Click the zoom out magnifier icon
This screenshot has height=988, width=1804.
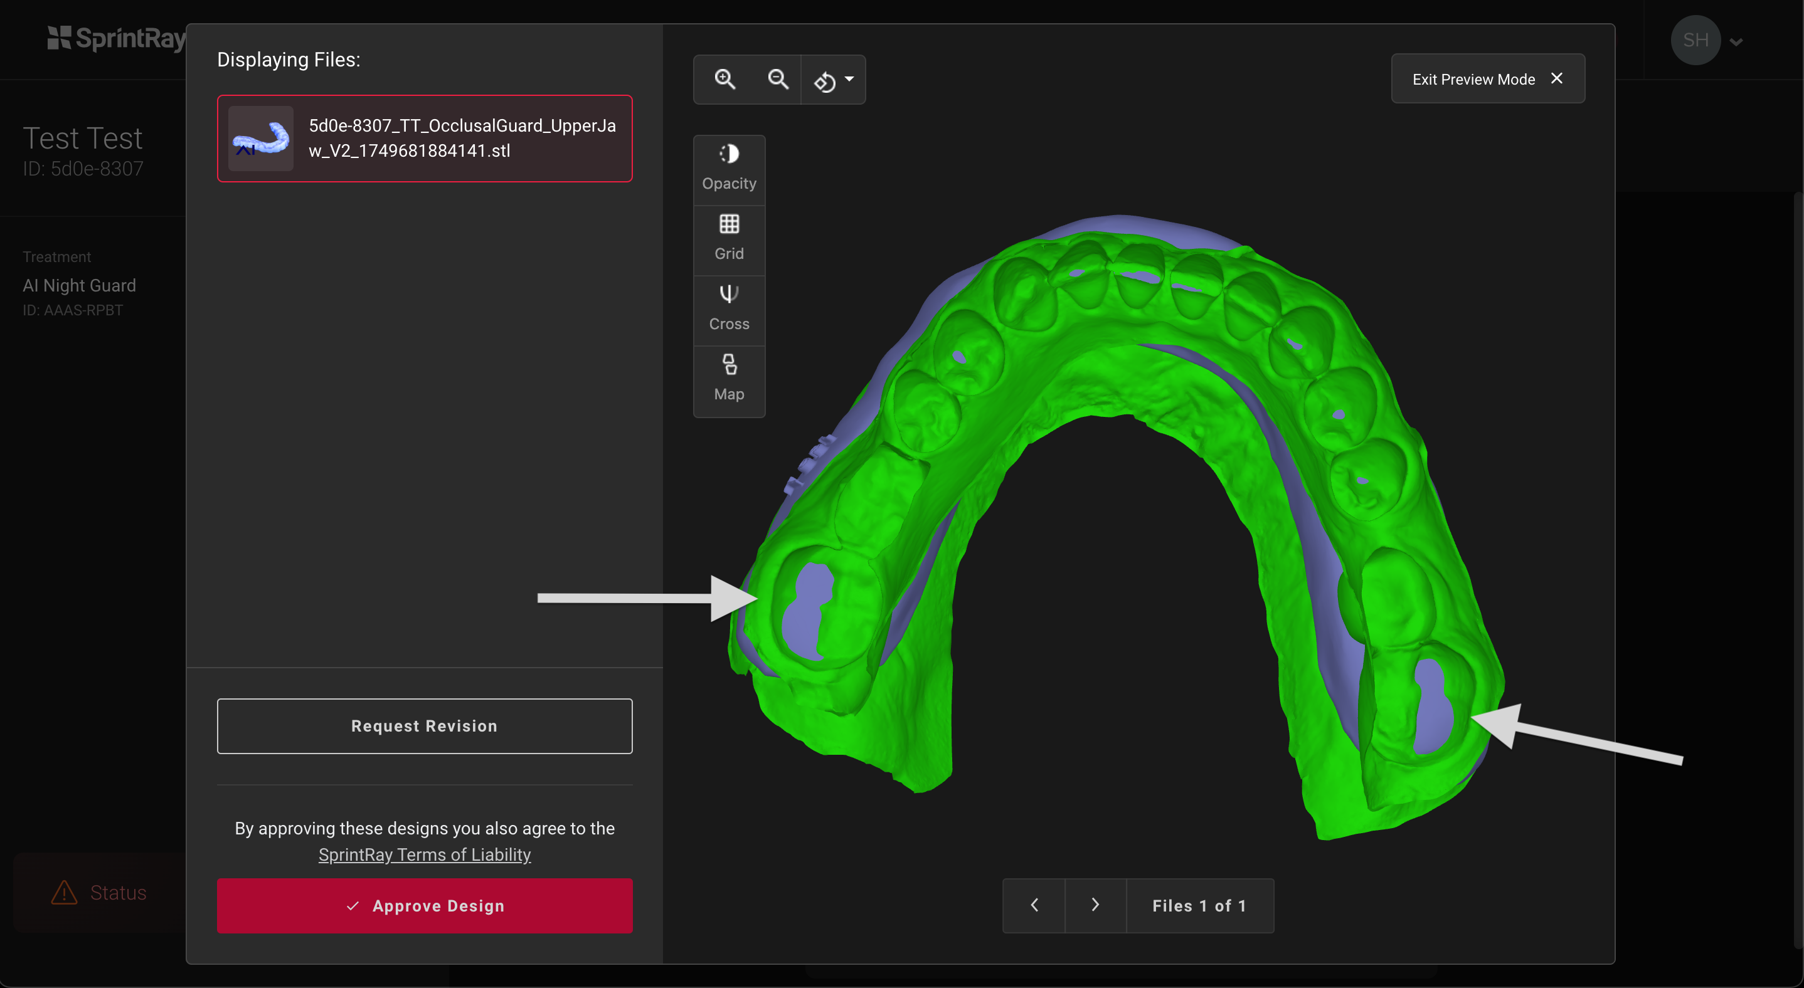tap(777, 79)
